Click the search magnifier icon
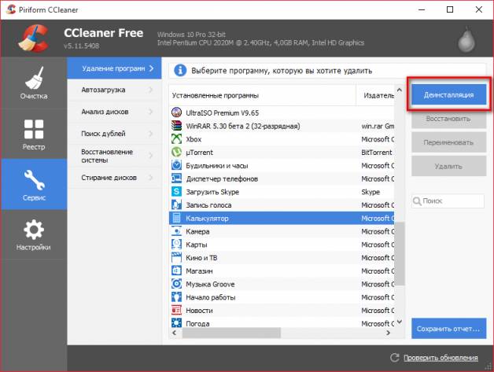Image resolution: width=494 pixels, height=372 pixels. tap(417, 201)
